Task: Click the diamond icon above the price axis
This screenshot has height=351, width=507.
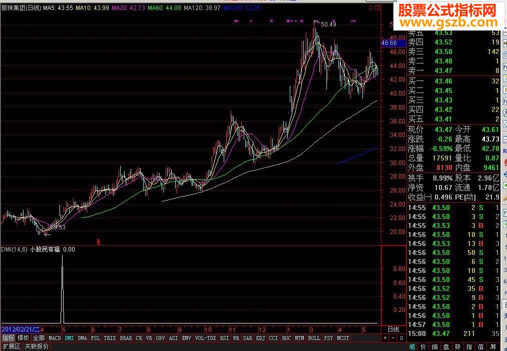Action: coord(371,7)
